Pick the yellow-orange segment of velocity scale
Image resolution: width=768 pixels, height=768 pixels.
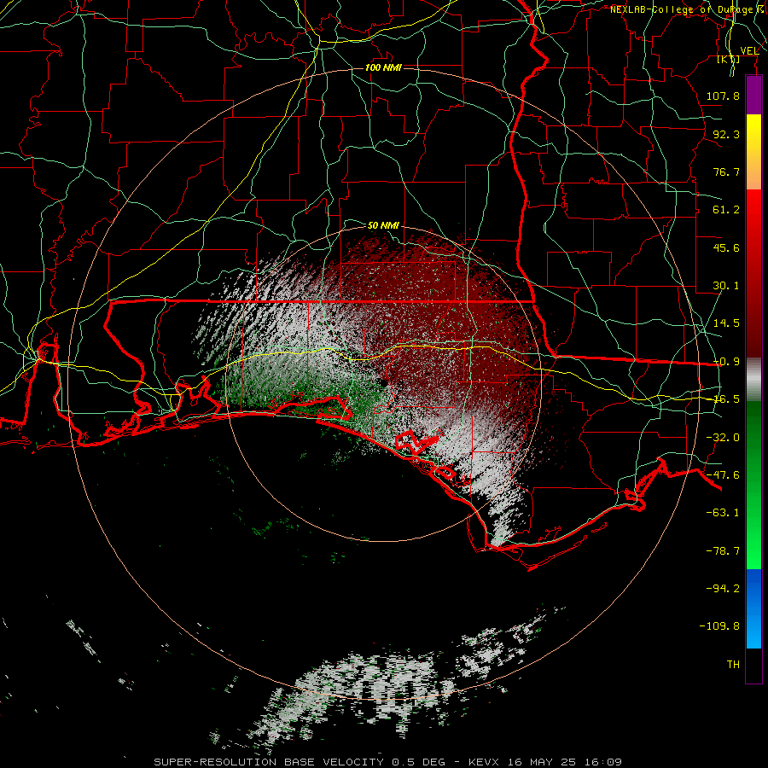click(x=753, y=152)
